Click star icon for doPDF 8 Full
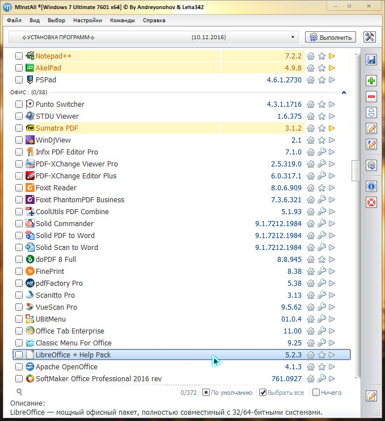Screen dimensions: 385x421 coord(321,260)
